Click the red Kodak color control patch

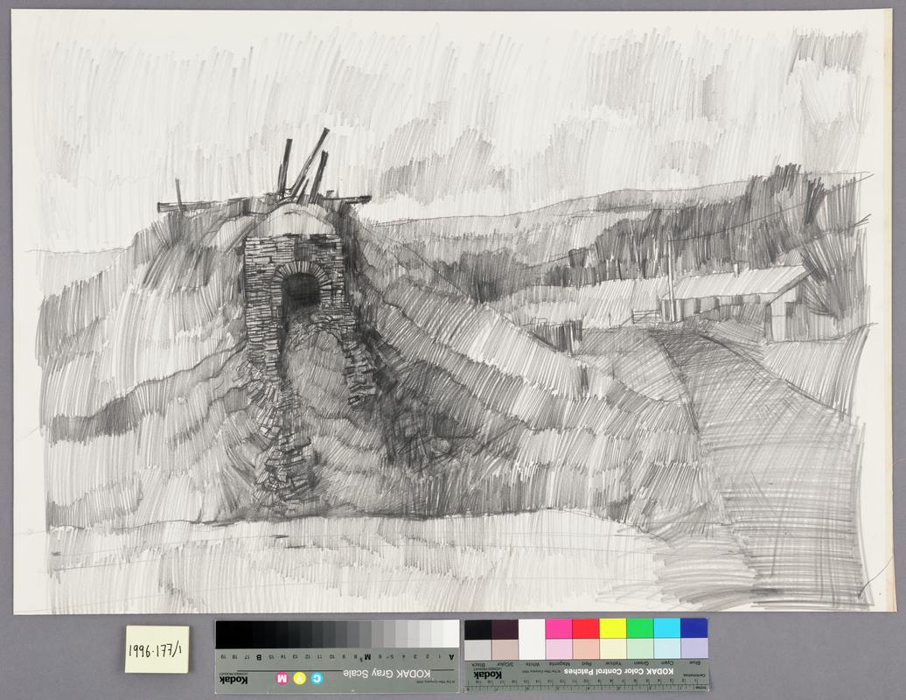pos(585,628)
